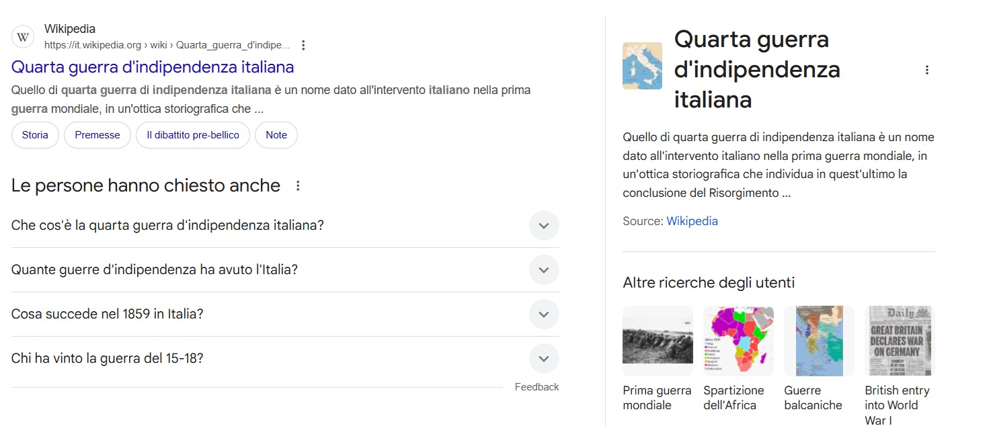Expand 'Chi ha vinto la guerra del 15-18?'
Viewport: 997px width, 426px height.
(285, 358)
